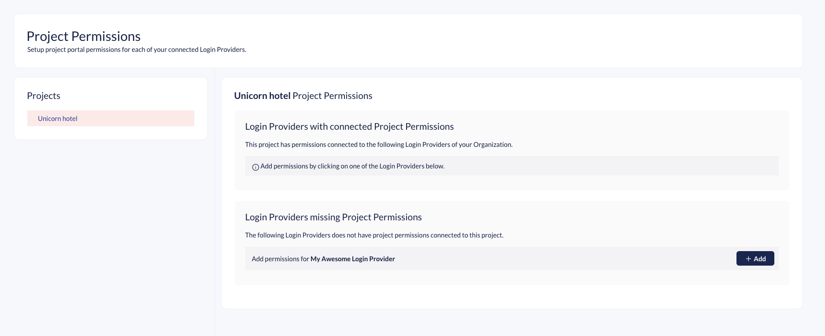Click 'Login Providers with connected Project Permissions' heading

(349, 127)
